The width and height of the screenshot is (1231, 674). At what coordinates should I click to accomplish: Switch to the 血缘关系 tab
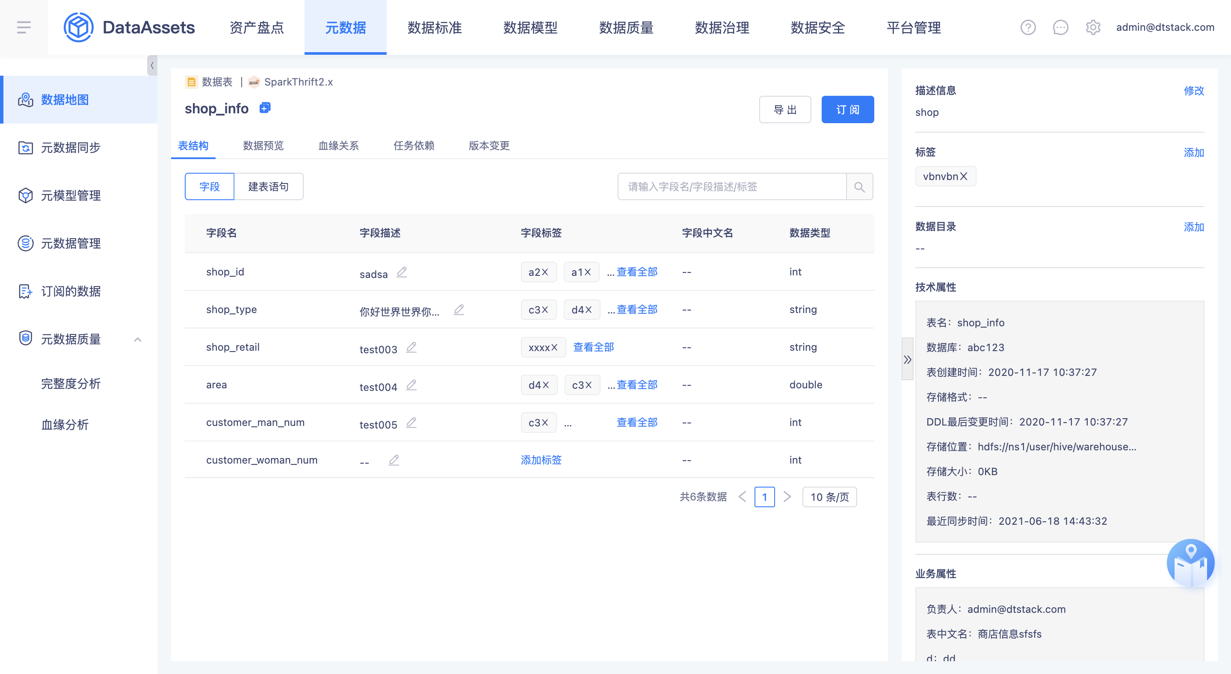pyautogui.click(x=338, y=146)
